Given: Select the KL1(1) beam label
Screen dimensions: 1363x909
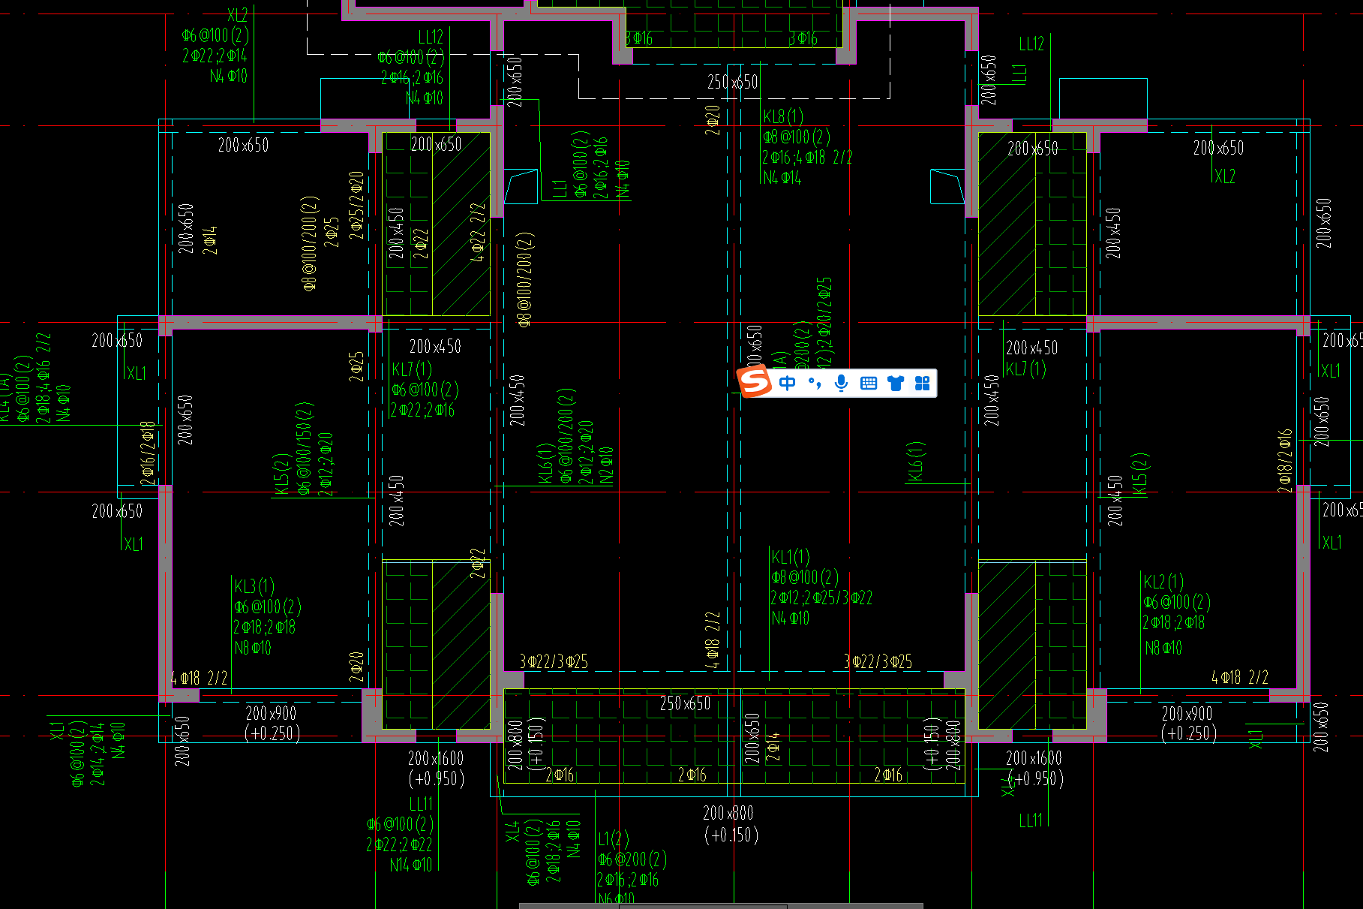Looking at the screenshot, I should (791, 557).
